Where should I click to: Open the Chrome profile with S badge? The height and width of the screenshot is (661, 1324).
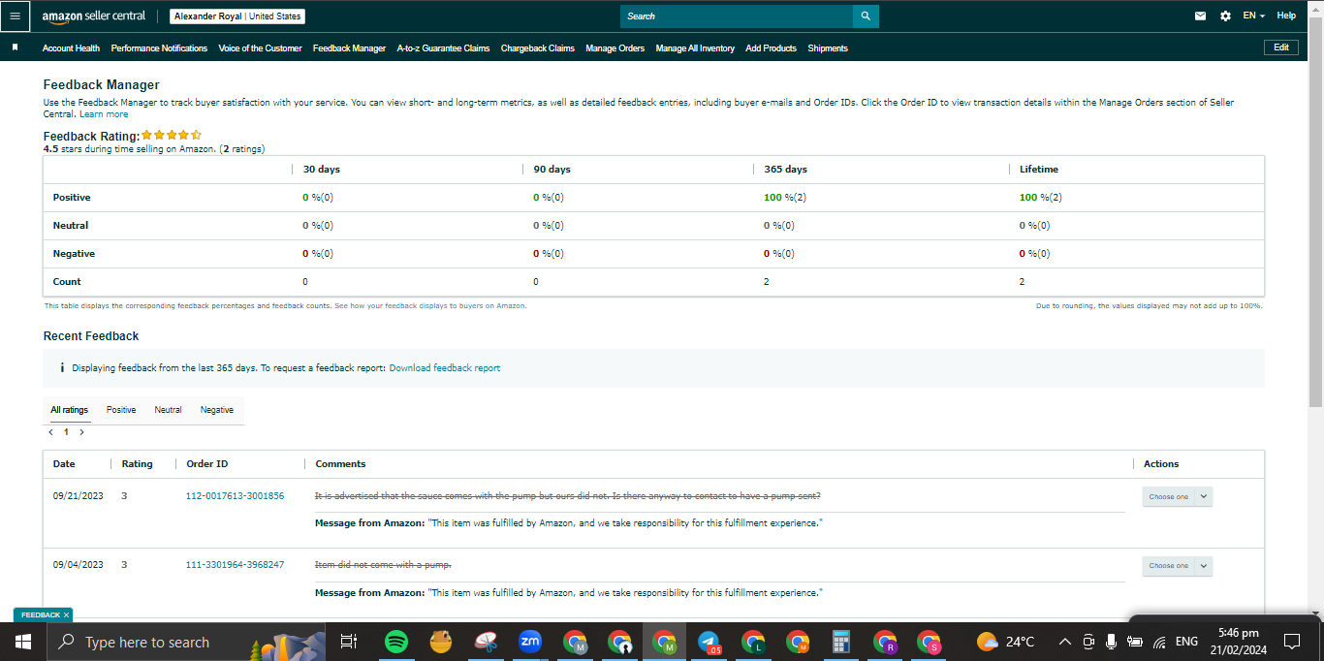(x=930, y=642)
